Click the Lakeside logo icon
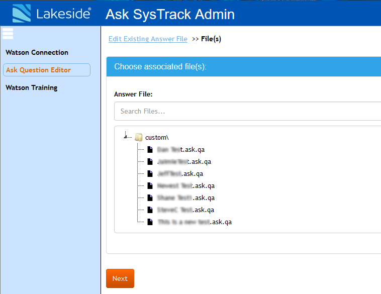The image size is (381, 294). click(x=22, y=14)
